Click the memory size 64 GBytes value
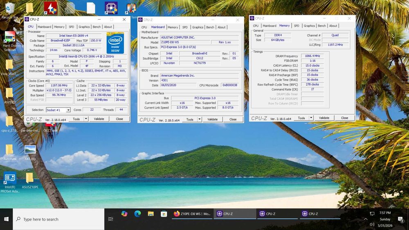The image size is (409, 230). (278, 40)
